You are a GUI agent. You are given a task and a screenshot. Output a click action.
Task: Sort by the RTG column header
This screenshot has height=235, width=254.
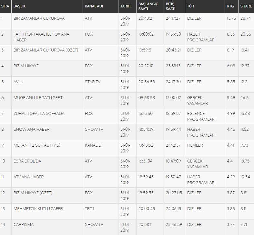tap(230, 6)
